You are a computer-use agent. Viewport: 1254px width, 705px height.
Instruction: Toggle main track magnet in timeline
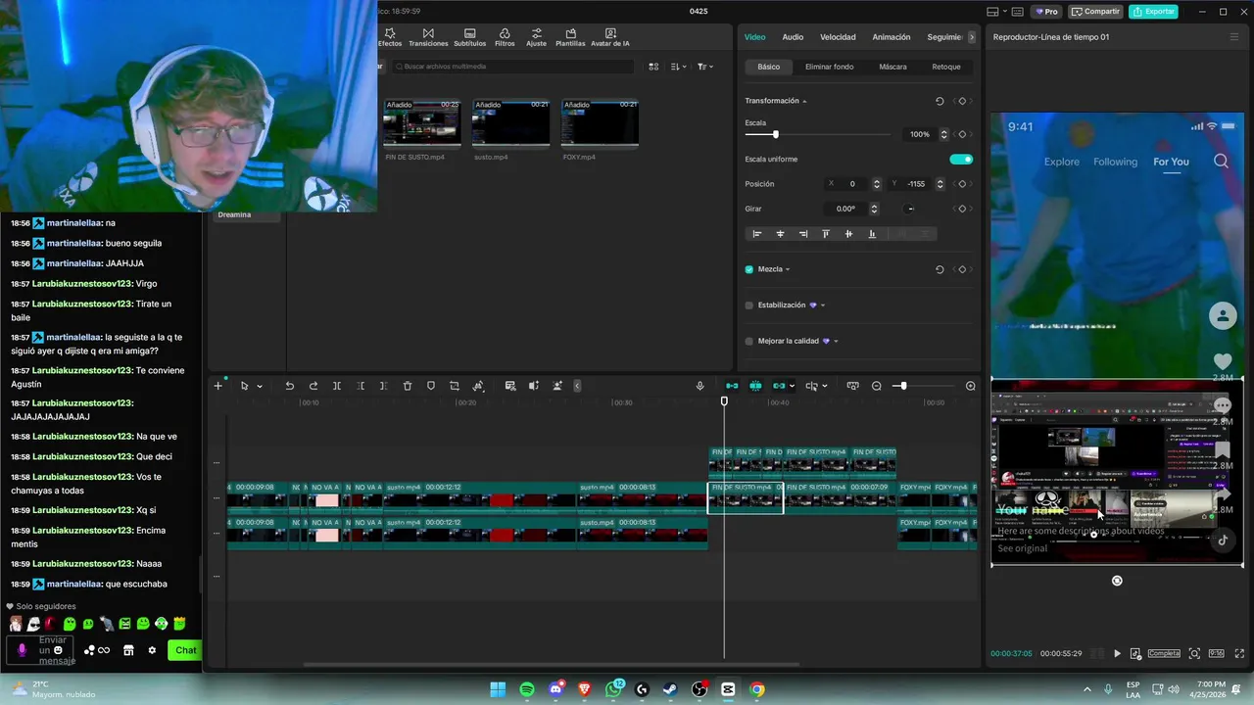(x=732, y=386)
